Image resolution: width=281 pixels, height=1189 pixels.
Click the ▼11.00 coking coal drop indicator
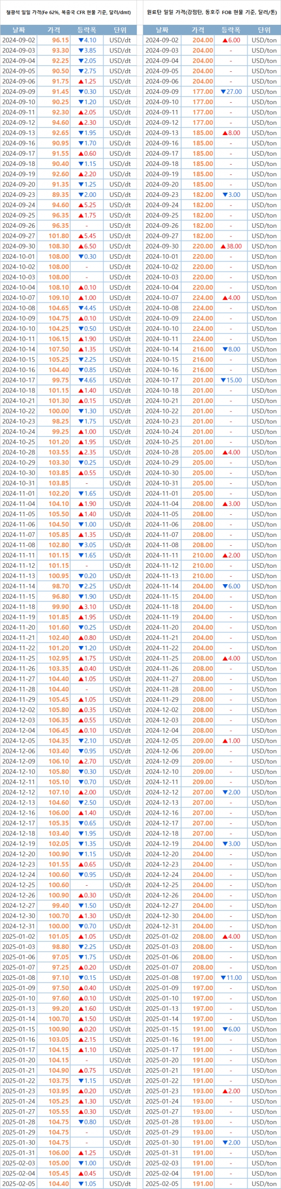coord(231,978)
